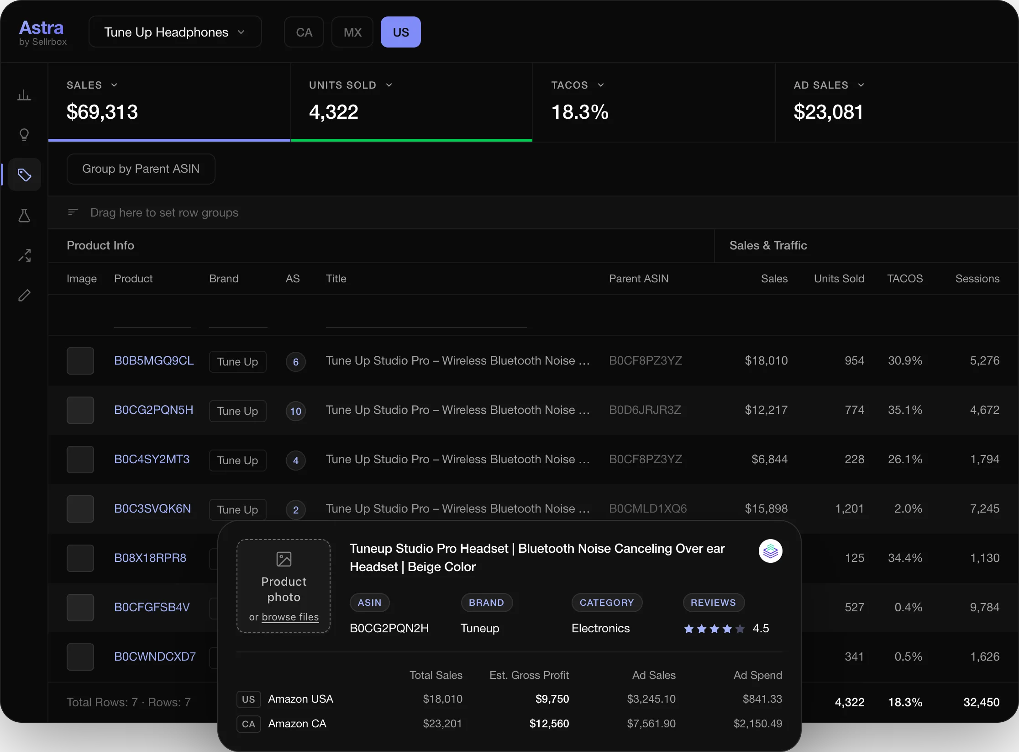The width and height of the screenshot is (1019, 752).
Task: Switch to the CA marketplace tab
Action: (304, 32)
